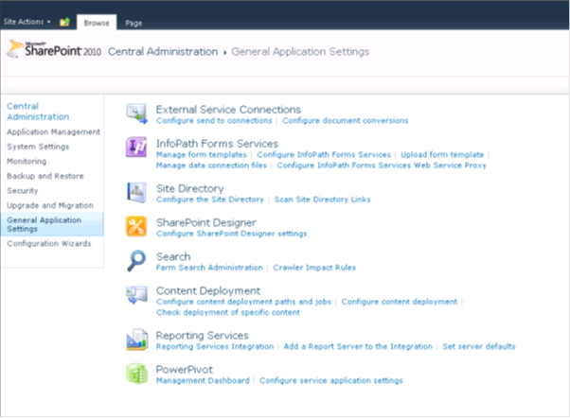Click Check deployment of specific content
The image size is (570, 418).
(228, 313)
